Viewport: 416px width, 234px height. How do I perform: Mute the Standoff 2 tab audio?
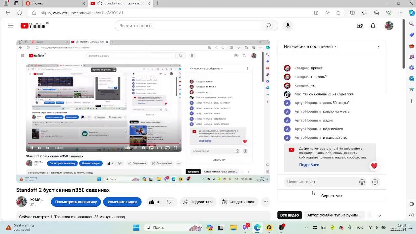(99, 3)
